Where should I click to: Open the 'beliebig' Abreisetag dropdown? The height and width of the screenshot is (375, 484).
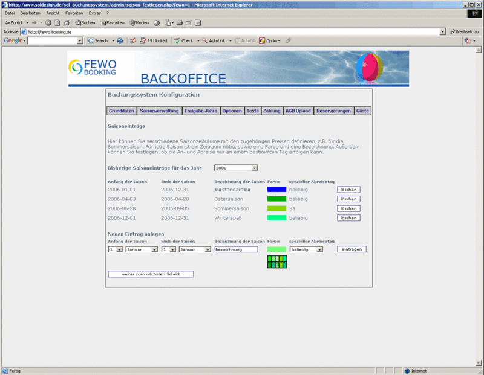319,249
